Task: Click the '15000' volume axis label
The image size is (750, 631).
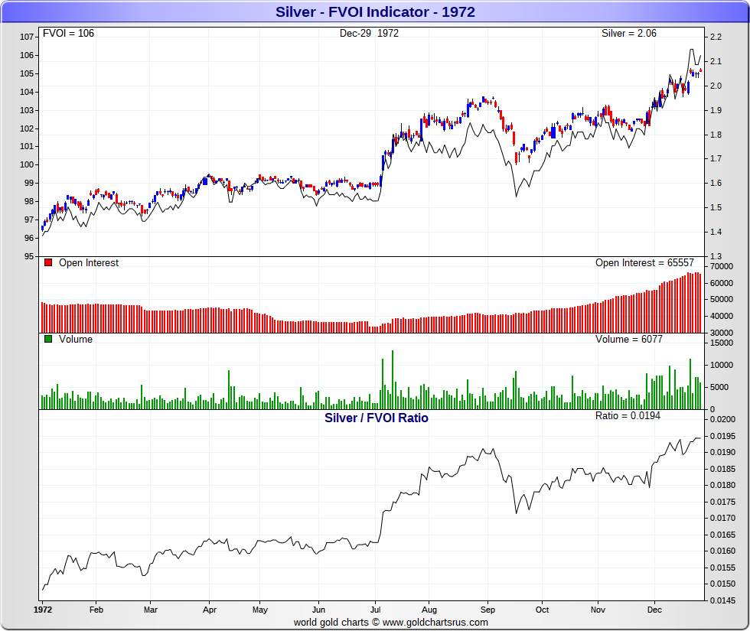Action: 721,343
